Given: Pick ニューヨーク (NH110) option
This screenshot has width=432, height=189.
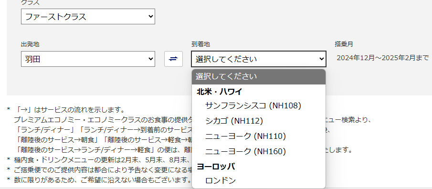Looking at the screenshot, I should coord(259,136).
